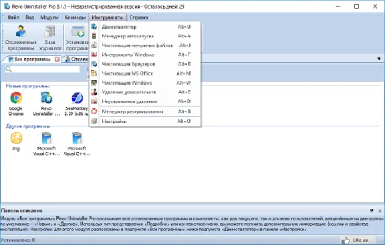Viewport: 385px width, 245px height.
Task: Select Google Chrome program icon
Action: 16,104
